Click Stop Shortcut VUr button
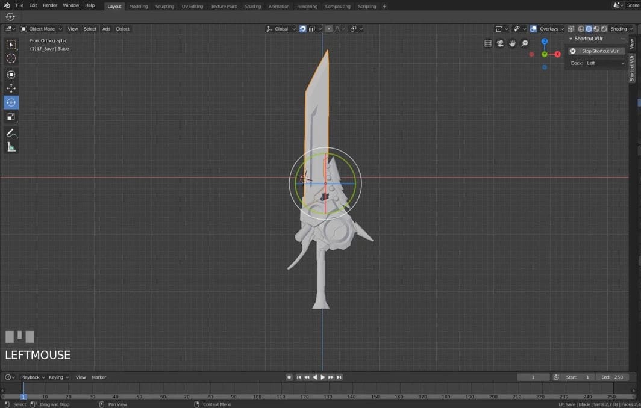This screenshot has height=408, width=641. click(x=597, y=51)
